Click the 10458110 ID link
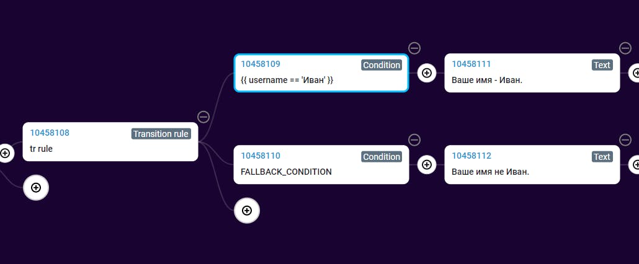Viewport: 639px width, 264px height. [261, 156]
